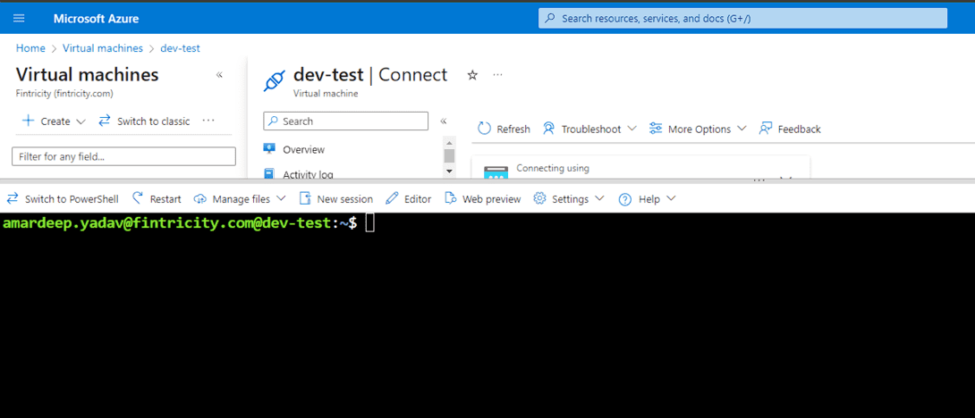This screenshot has width=975, height=418.
Task: Open the Virtual machines breadcrumb link
Action: [103, 48]
